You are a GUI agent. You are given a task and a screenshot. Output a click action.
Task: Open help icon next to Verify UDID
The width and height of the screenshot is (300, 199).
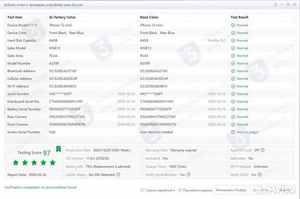coord(260,175)
